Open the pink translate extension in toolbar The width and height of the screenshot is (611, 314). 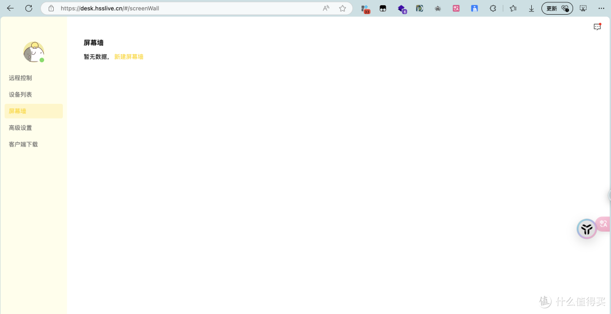[456, 8]
